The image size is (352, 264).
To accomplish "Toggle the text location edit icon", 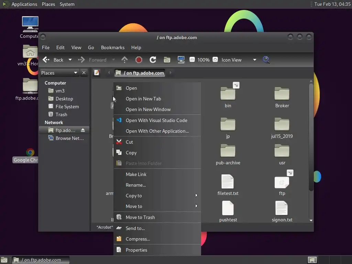I will pyautogui.click(x=97, y=73).
